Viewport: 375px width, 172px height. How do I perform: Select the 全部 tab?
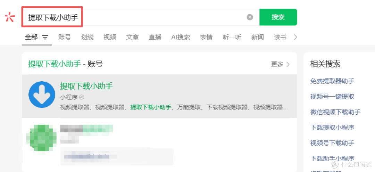(31, 37)
